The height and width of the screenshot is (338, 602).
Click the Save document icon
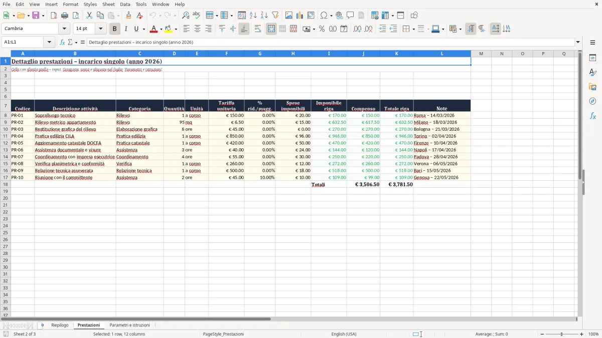click(36, 16)
